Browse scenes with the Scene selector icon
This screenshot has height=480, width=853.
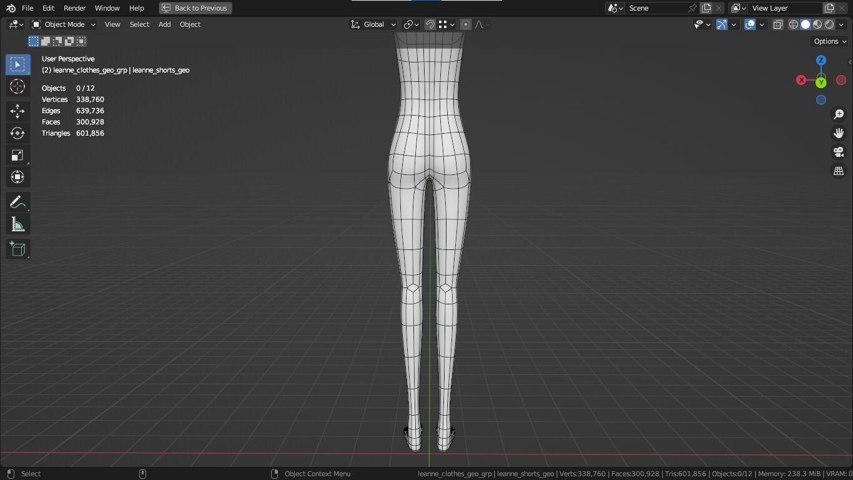point(615,8)
